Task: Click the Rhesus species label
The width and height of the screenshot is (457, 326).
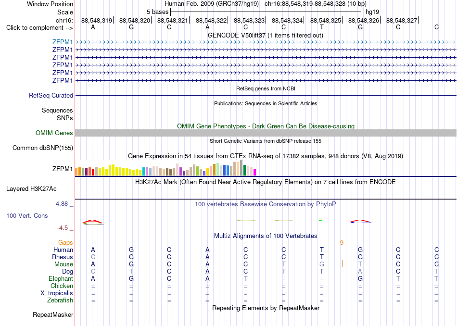Action: (x=63, y=257)
